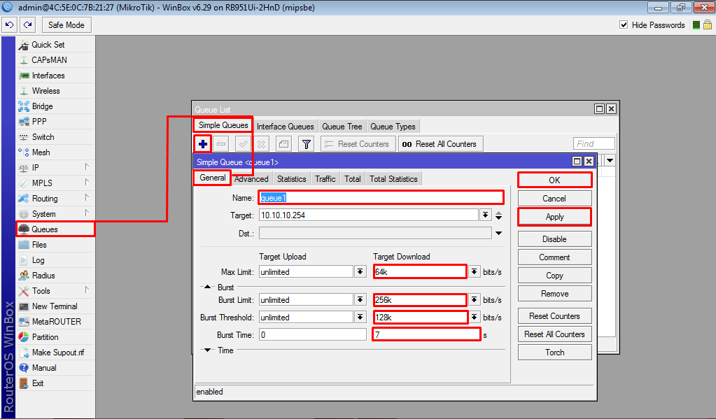Open the PPP menu
Image resolution: width=716 pixels, height=419 pixels.
pos(55,122)
